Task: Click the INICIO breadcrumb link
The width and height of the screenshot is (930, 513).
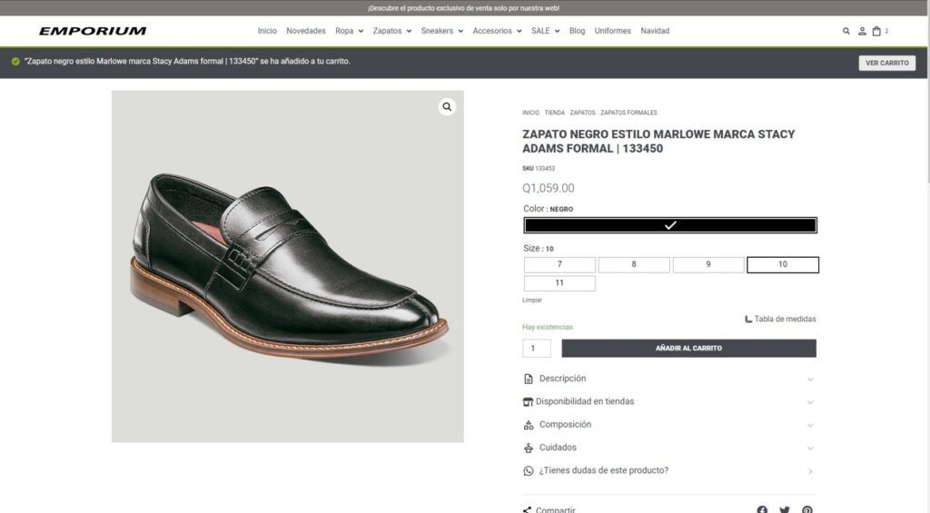Action: click(x=530, y=113)
